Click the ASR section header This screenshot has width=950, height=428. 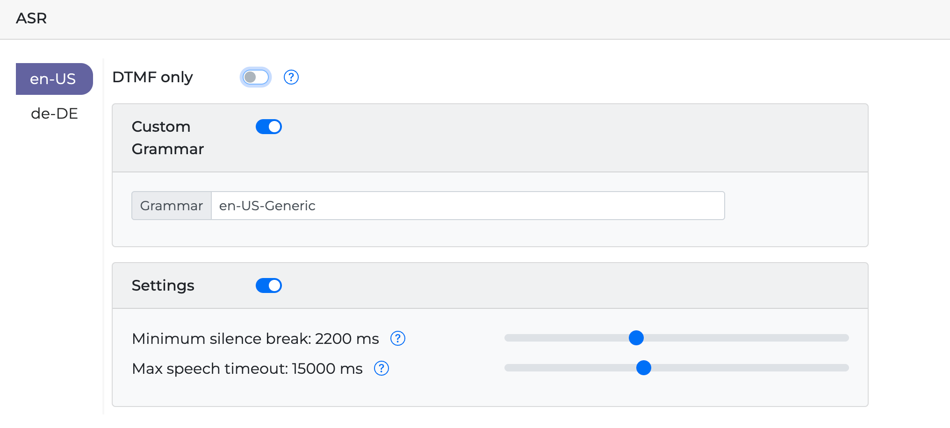[31, 18]
